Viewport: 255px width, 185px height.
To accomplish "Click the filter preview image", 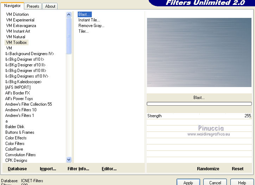I will [199, 52].
